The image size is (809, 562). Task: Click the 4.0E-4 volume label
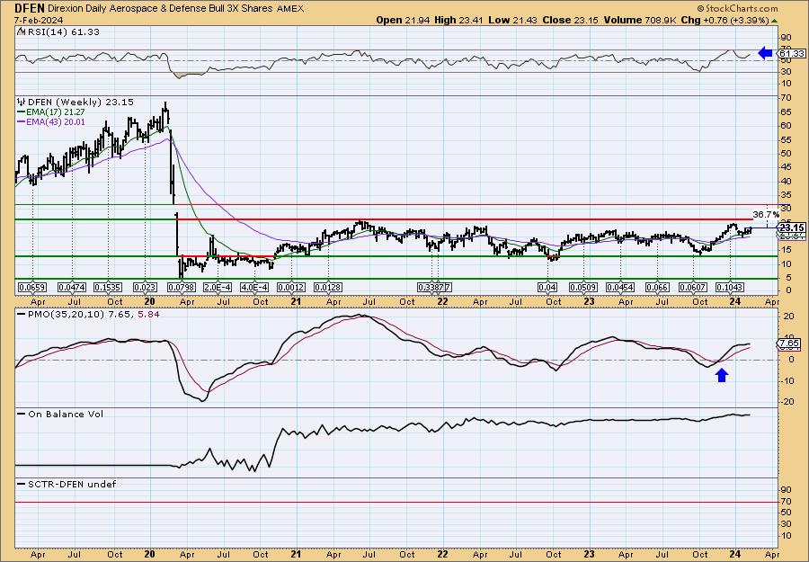point(254,287)
